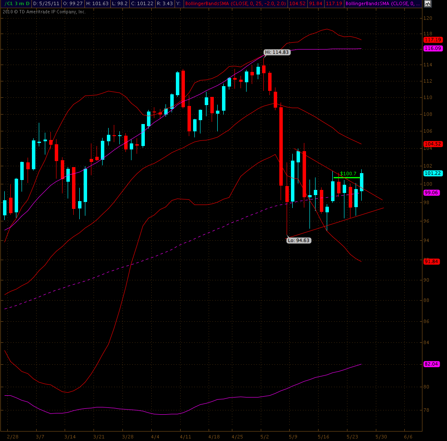Click the magenta 82.04 axis price tag
Image resolution: width=447 pixels, height=441 pixels.
click(431, 364)
